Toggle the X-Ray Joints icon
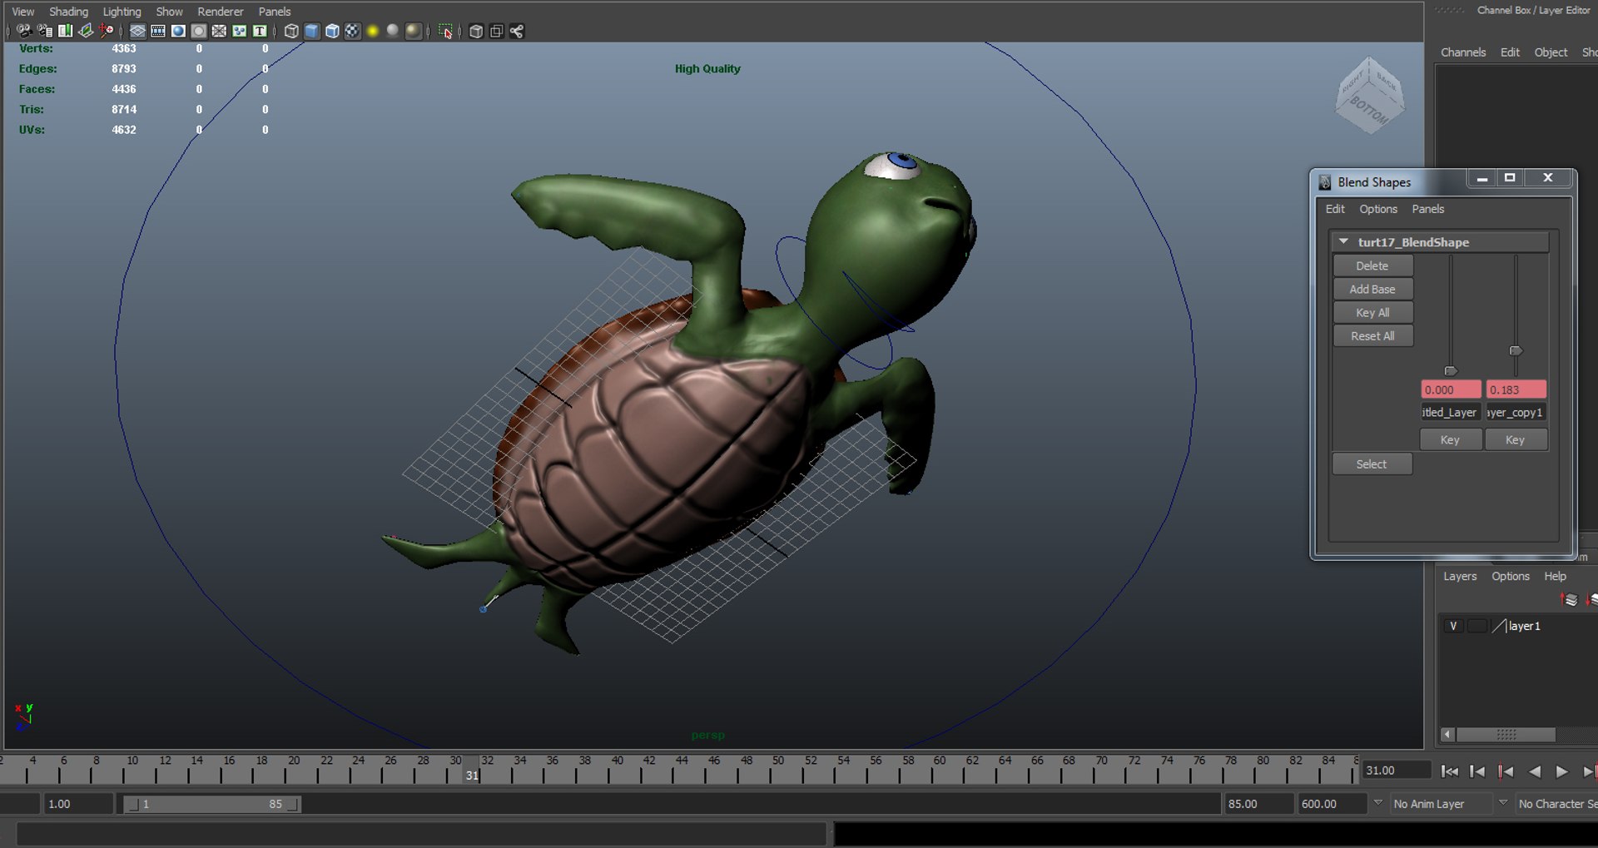The height and width of the screenshot is (848, 1598). (517, 31)
